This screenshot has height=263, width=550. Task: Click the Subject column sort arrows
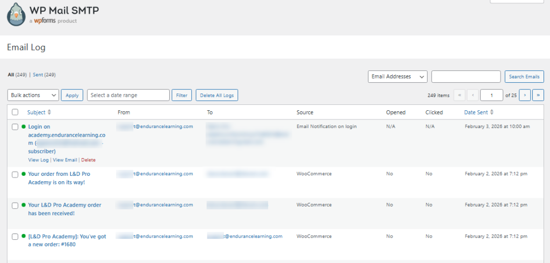click(x=49, y=112)
